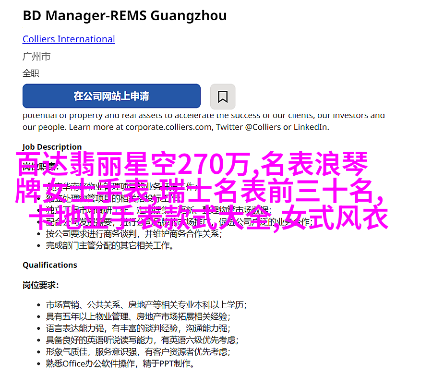Click the 语言表达能力强 requirement line
This screenshot has height=375, width=432.
(x=138, y=328)
